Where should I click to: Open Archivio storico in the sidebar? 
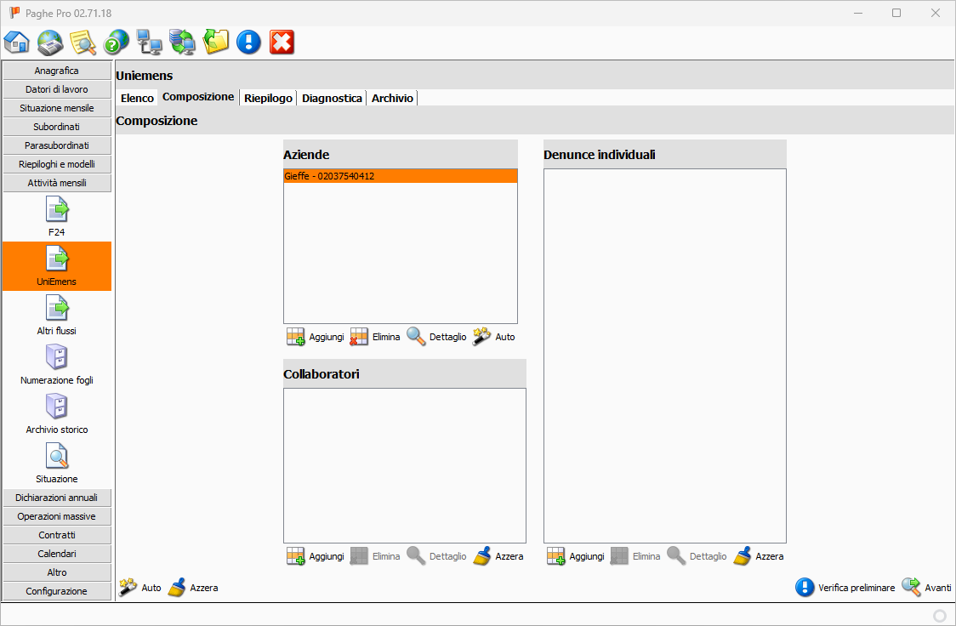point(57,413)
